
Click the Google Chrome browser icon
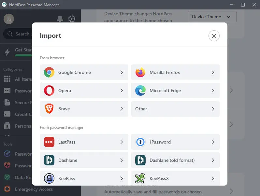pos(49,72)
